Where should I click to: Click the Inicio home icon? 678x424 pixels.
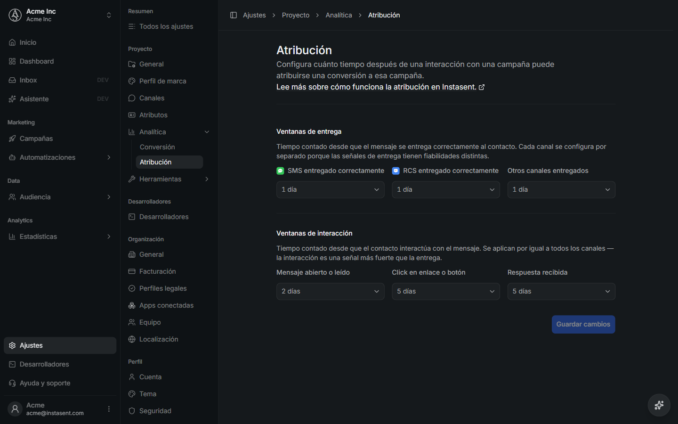pos(12,42)
